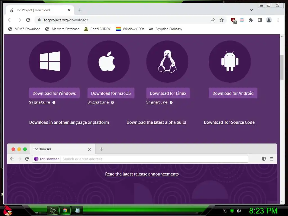Screen dimensions: 288x216
Task: Click the trans flag extension icon
Action: point(242,20)
